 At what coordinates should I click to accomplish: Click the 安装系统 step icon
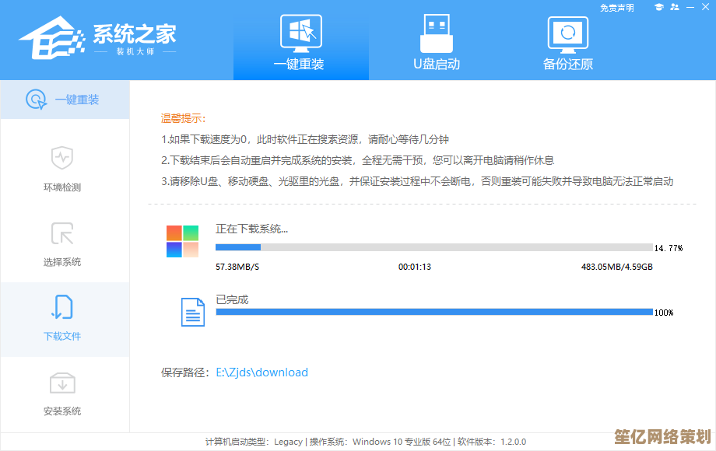[61, 383]
